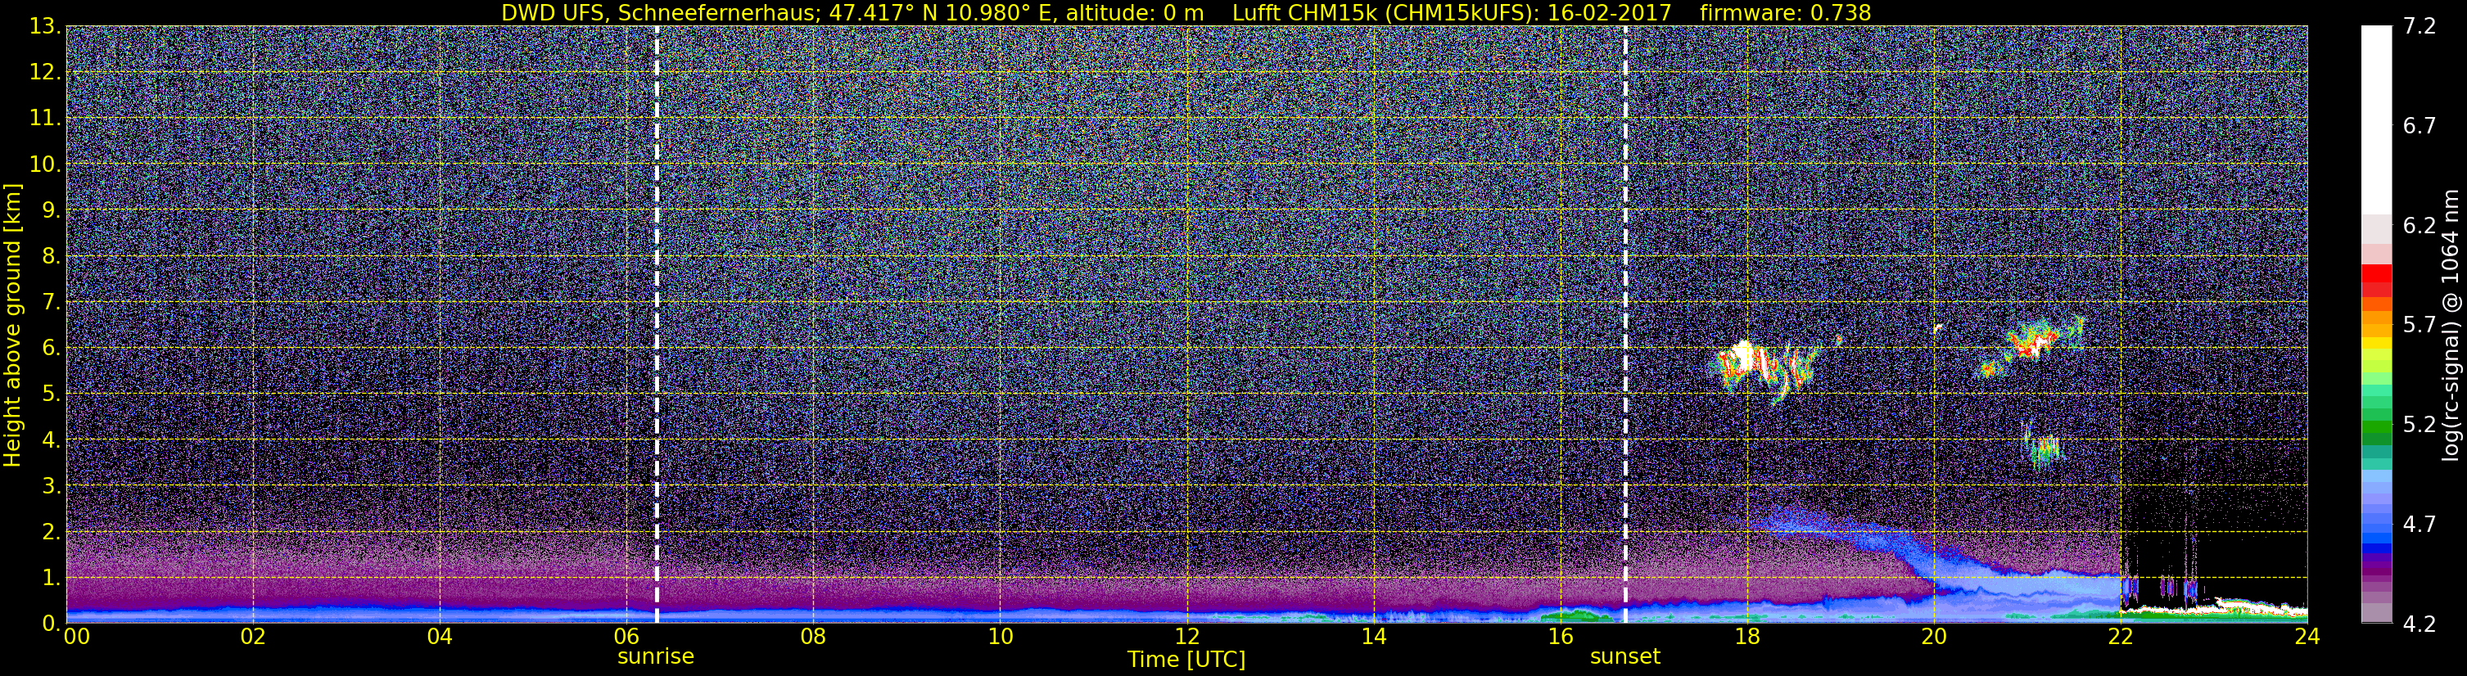The height and width of the screenshot is (676, 2467).
Task: Click colorbar value '4.2'
Action: (x=2420, y=624)
